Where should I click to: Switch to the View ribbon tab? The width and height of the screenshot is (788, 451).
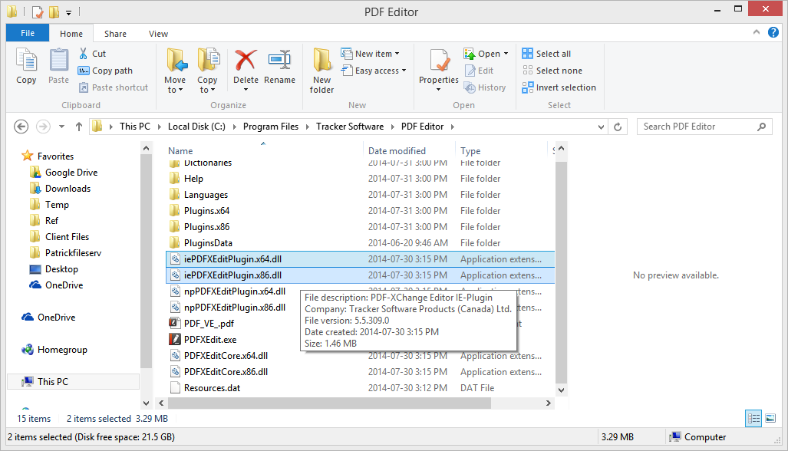[x=158, y=34]
